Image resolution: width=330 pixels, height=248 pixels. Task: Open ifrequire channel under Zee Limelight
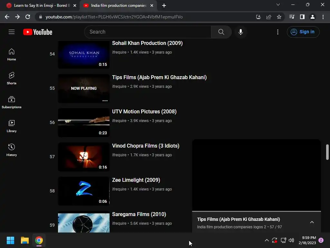tap(119, 189)
